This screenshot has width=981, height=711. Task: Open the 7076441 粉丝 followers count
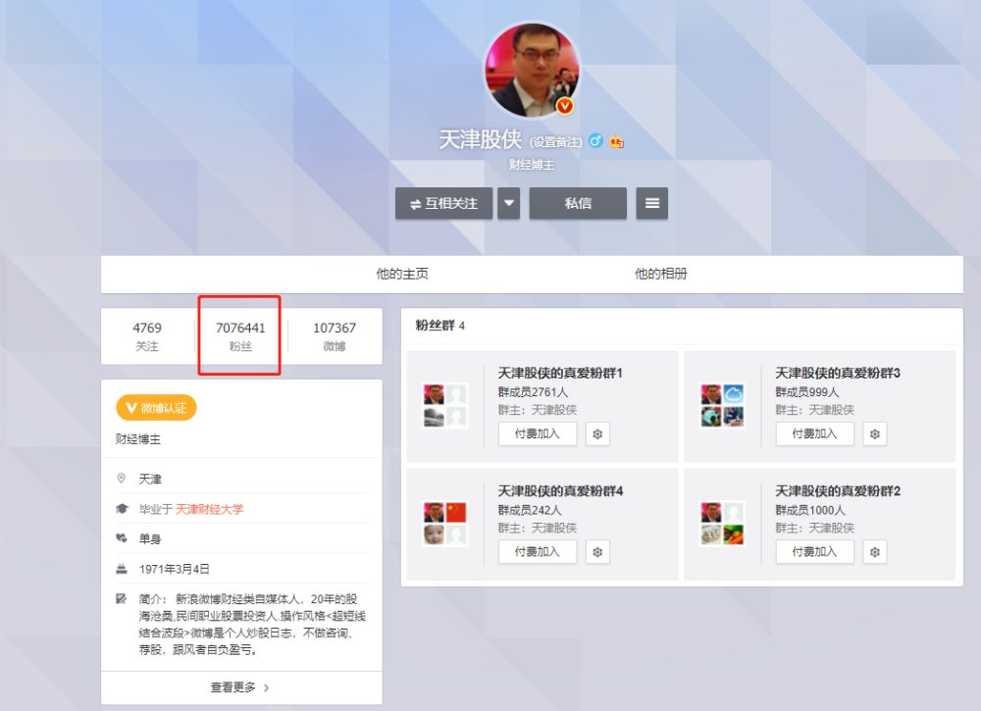(x=240, y=336)
